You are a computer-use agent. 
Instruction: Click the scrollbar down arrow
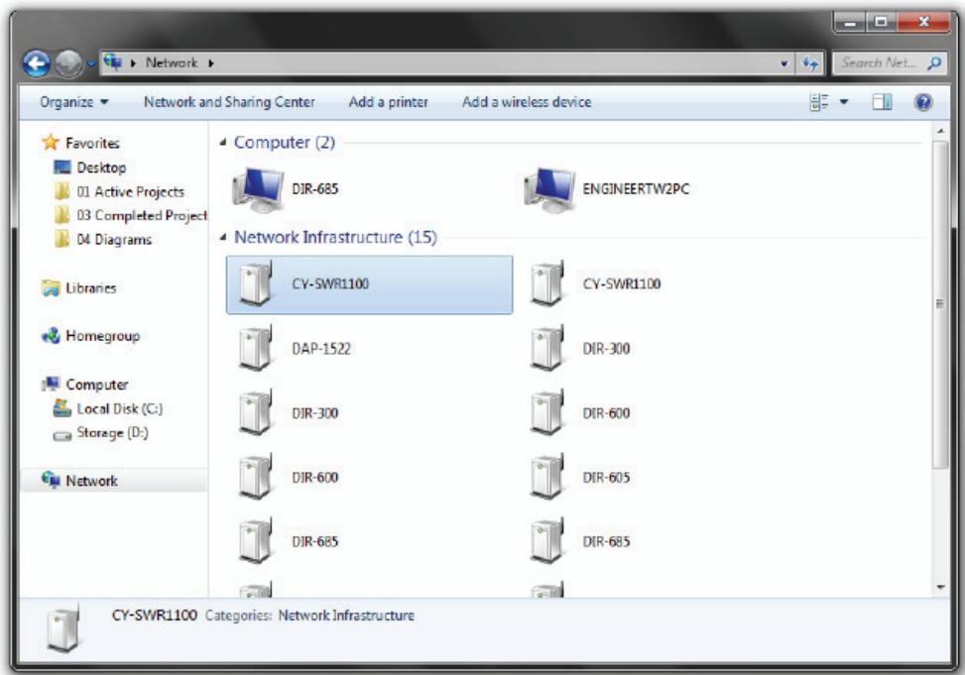click(x=940, y=587)
